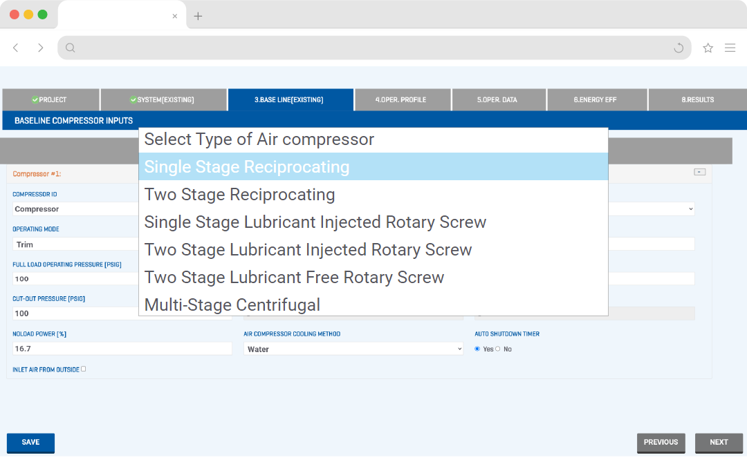747x464 pixels.
Task: Open the browser hamburger menu
Action: pyautogui.click(x=730, y=48)
